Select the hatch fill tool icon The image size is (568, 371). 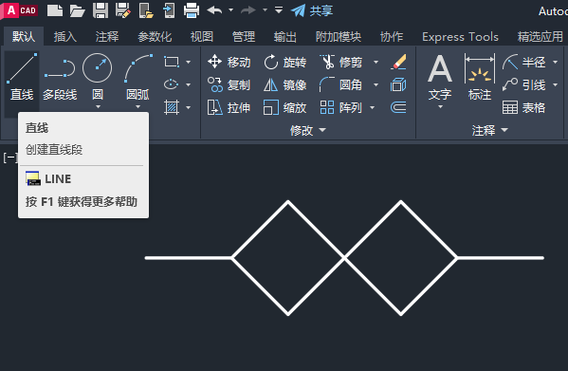pos(172,107)
